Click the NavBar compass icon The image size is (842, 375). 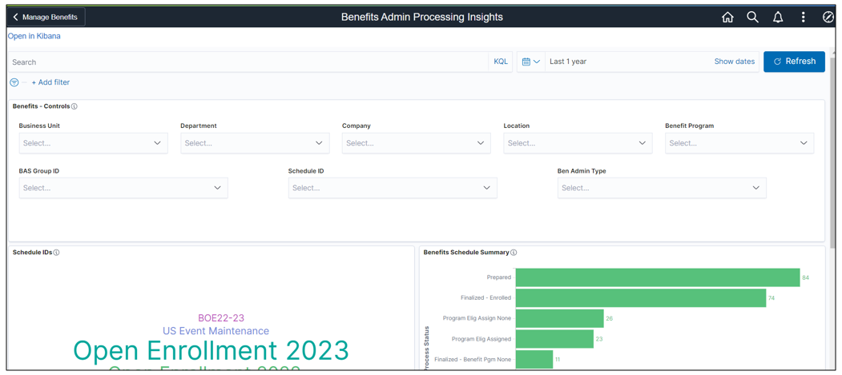point(828,17)
